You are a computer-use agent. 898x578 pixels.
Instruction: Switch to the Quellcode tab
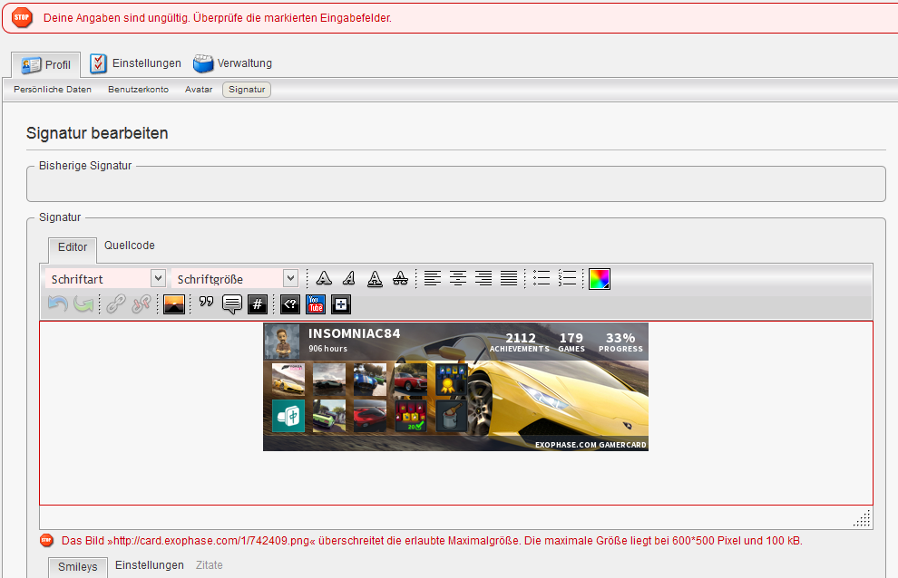[130, 246]
